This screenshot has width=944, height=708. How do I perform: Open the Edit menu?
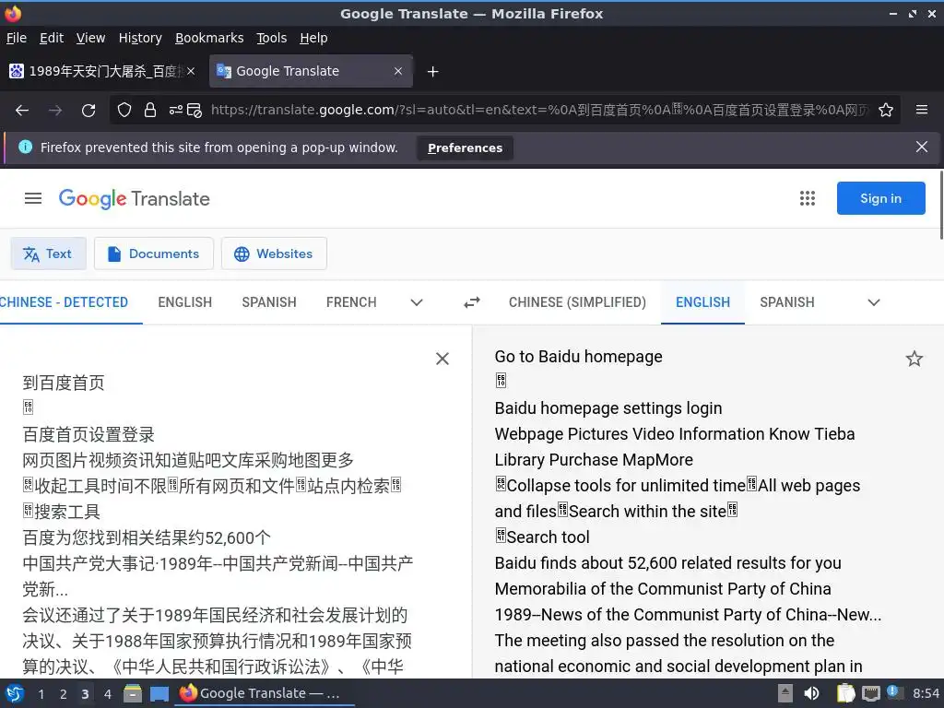click(52, 38)
